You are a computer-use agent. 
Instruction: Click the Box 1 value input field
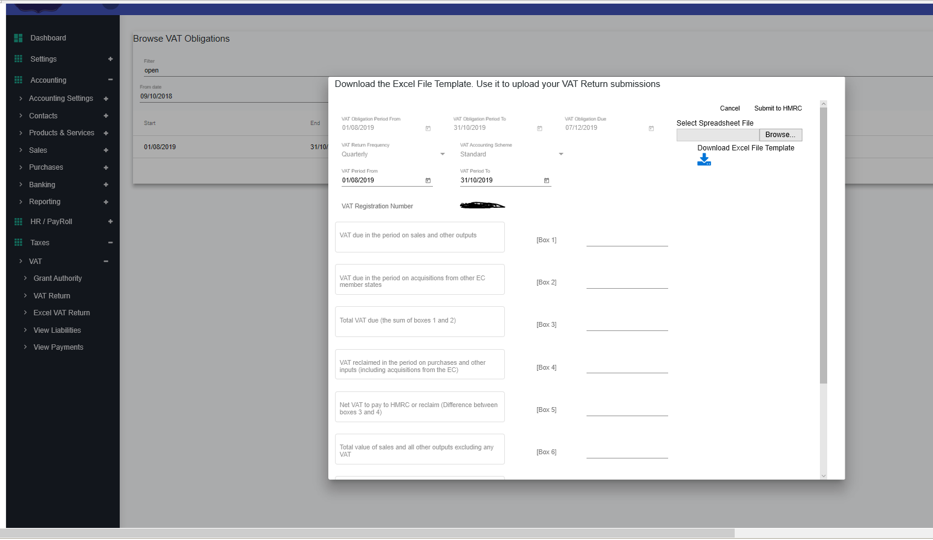[626, 240]
